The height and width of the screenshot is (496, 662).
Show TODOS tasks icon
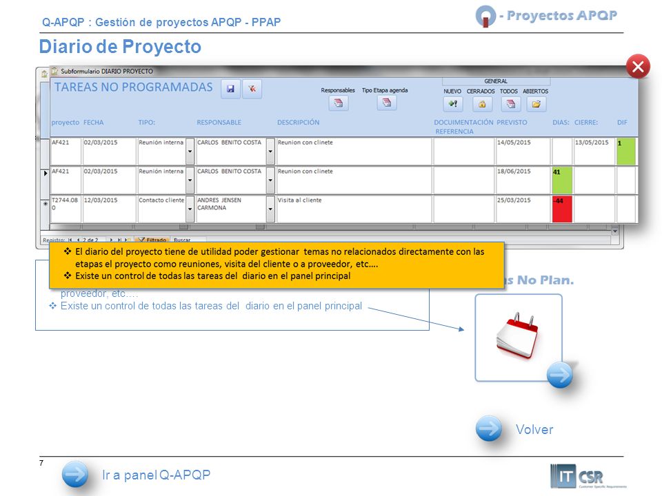tap(511, 104)
